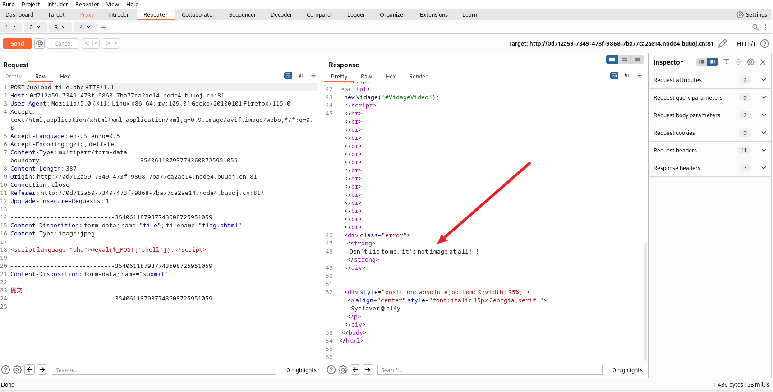
Task: Switch Request view to Pretty
Action: [x=14, y=76]
